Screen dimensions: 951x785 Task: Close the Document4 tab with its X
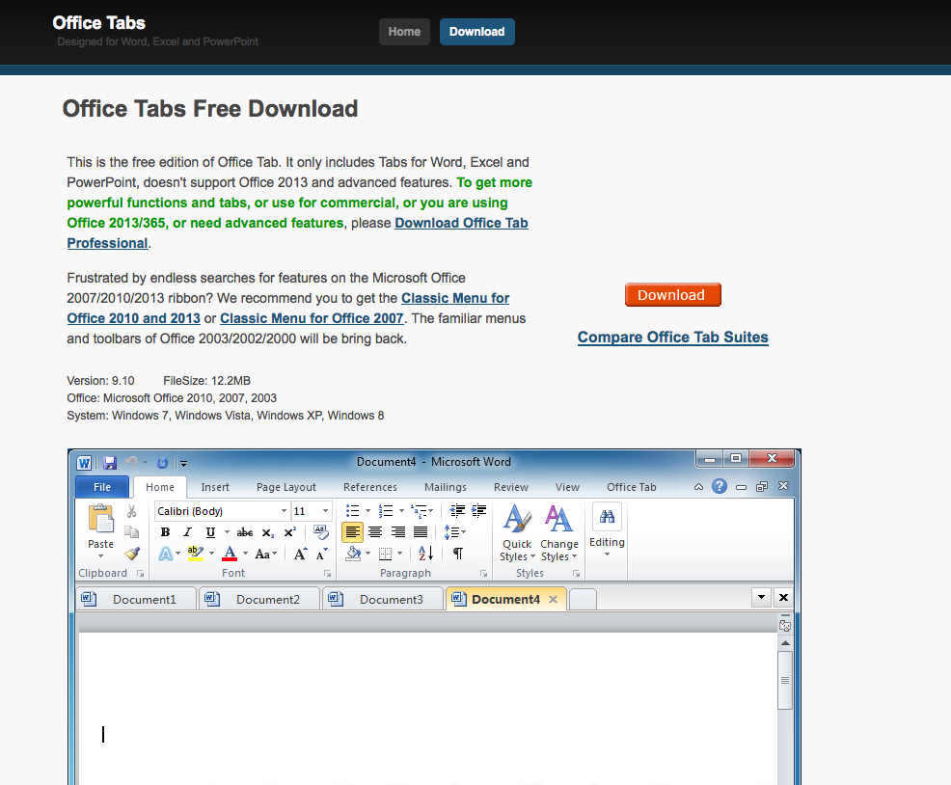tap(553, 600)
